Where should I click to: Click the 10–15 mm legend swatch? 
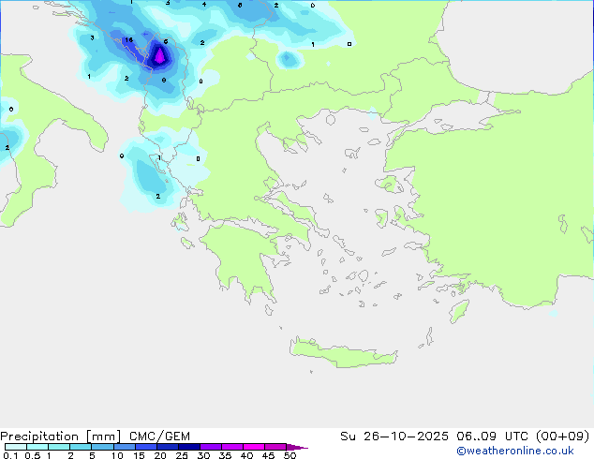[124, 447]
